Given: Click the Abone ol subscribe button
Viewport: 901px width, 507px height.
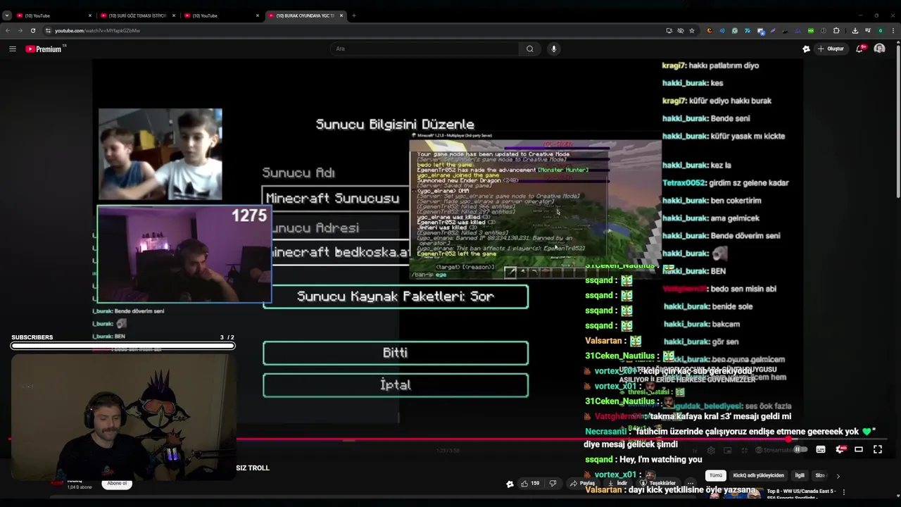Looking at the screenshot, I should coord(117,484).
